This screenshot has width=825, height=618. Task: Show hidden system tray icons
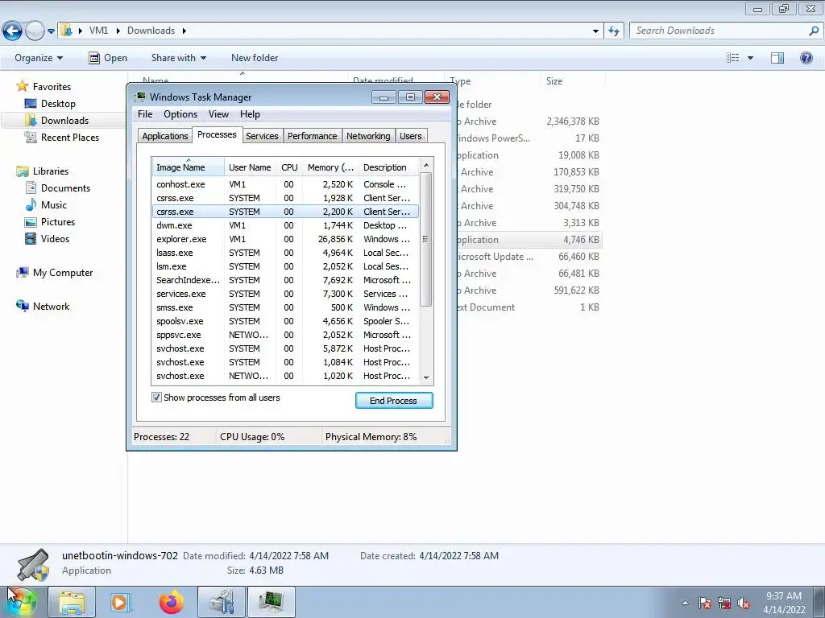pyautogui.click(x=685, y=603)
